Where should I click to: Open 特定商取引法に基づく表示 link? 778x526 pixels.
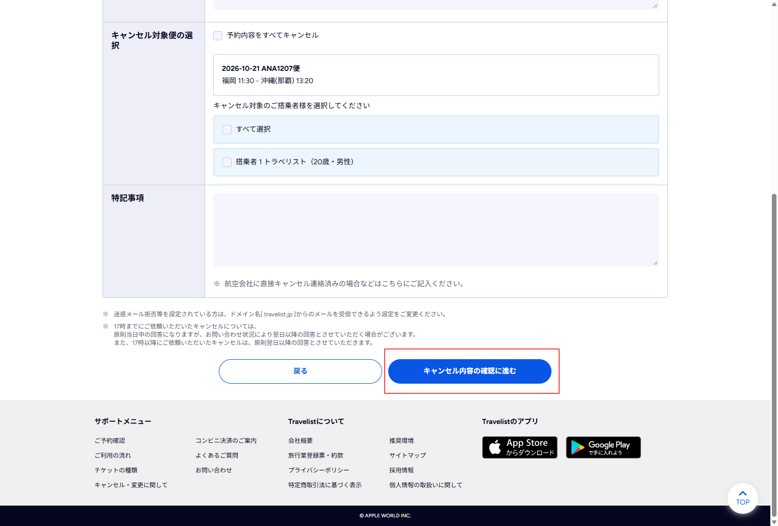(x=325, y=485)
